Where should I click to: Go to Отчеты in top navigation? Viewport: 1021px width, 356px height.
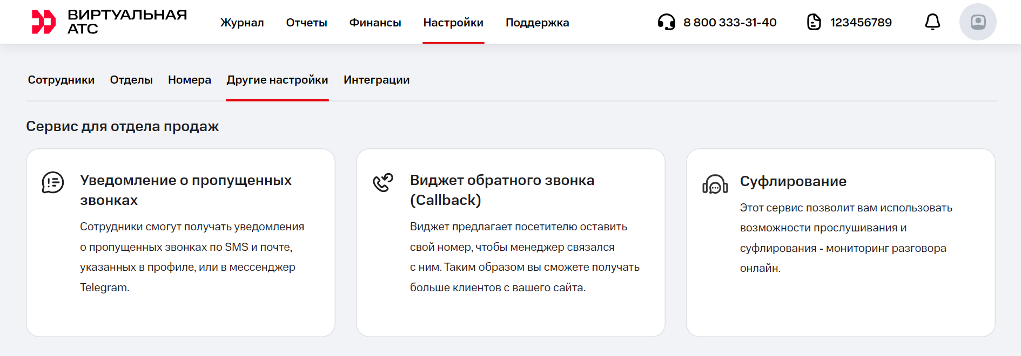pos(306,23)
